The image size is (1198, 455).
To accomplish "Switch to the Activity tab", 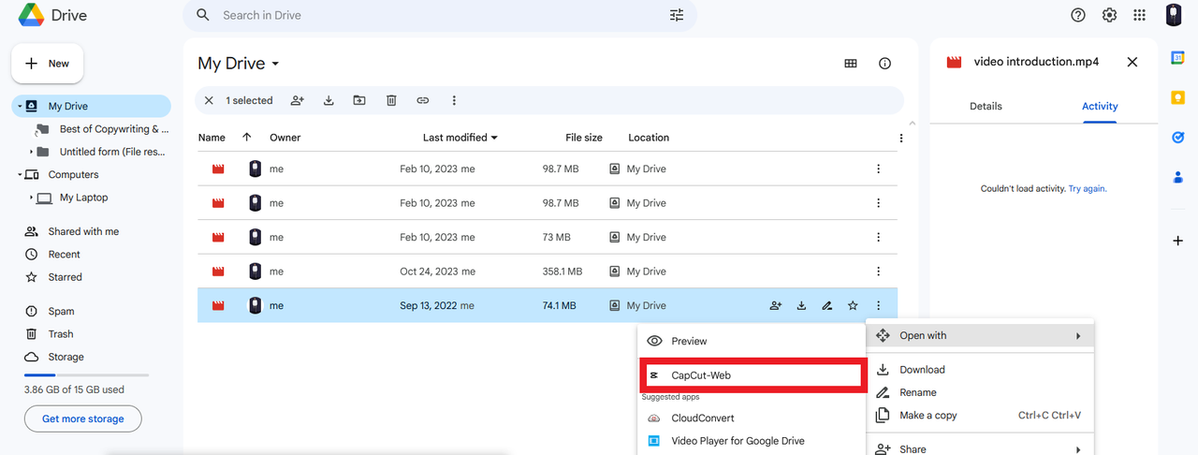I will (x=1100, y=107).
